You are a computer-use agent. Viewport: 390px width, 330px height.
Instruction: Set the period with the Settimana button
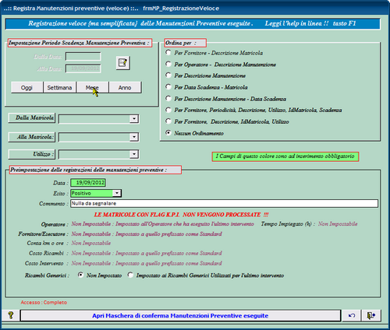[59, 87]
